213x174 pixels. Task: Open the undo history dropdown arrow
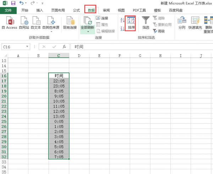click(26, 3)
